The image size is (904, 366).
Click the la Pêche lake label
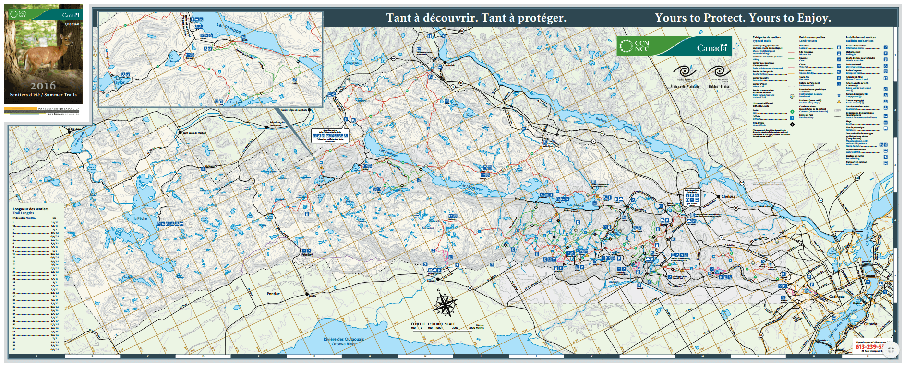point(140,218)
